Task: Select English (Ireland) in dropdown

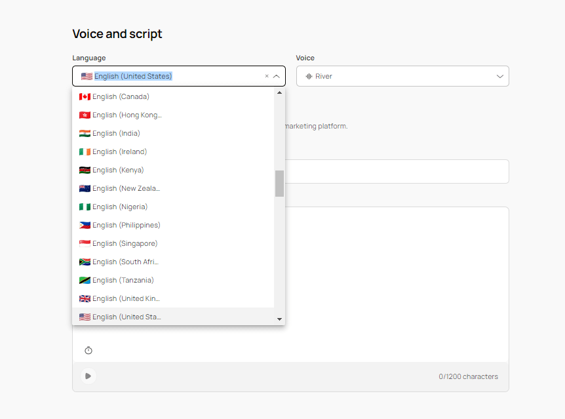Action: coord(119,151)
